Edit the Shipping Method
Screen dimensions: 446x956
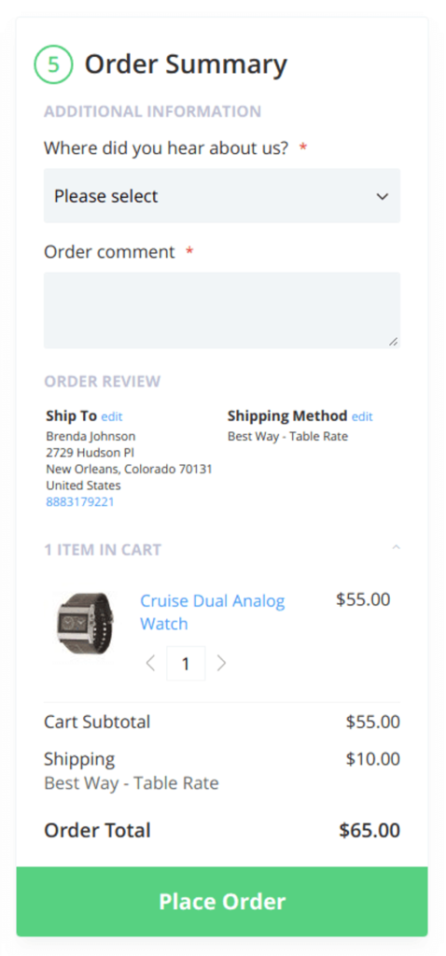tap(362, 417)
